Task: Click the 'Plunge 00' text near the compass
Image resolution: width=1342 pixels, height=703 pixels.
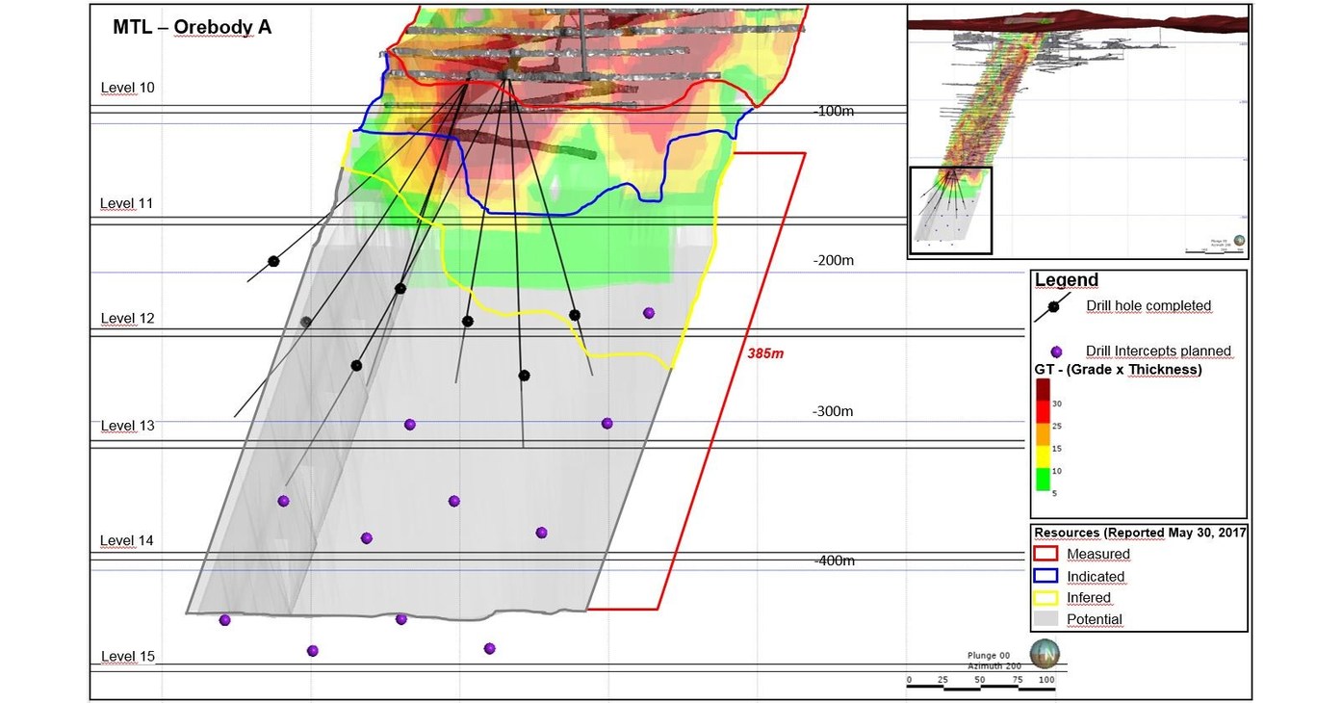Action: click(989, 655)
